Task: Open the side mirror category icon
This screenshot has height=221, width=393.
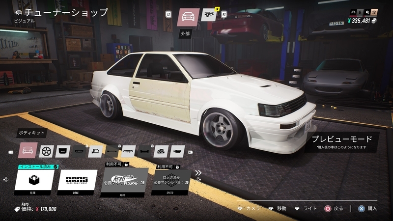Action: [95, 151]
